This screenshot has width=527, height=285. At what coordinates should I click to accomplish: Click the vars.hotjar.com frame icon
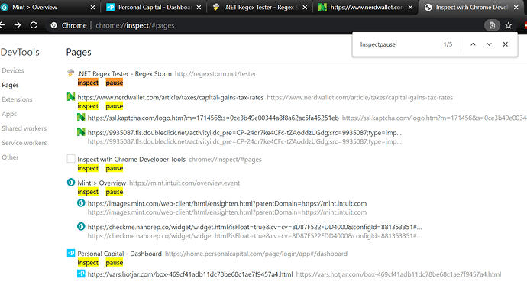pos(81,274)
